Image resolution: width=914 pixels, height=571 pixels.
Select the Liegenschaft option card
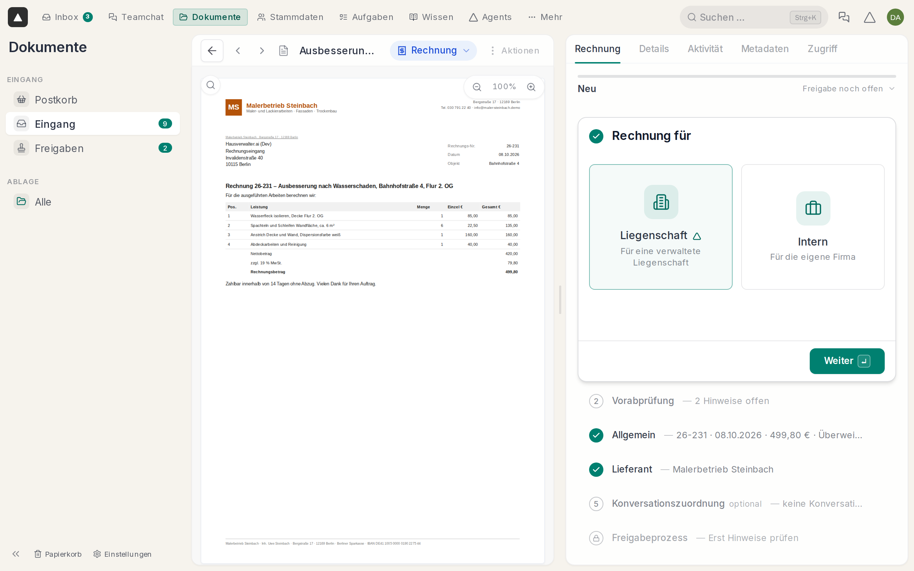tap(661, 227)
